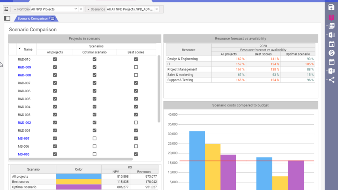
Task: Click the sort arrow beside Name column
Action: click(x=20, y=49)
